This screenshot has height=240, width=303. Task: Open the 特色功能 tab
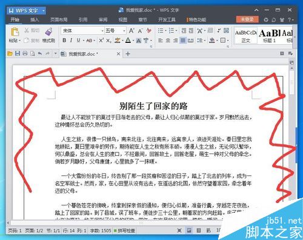[197, 19]
